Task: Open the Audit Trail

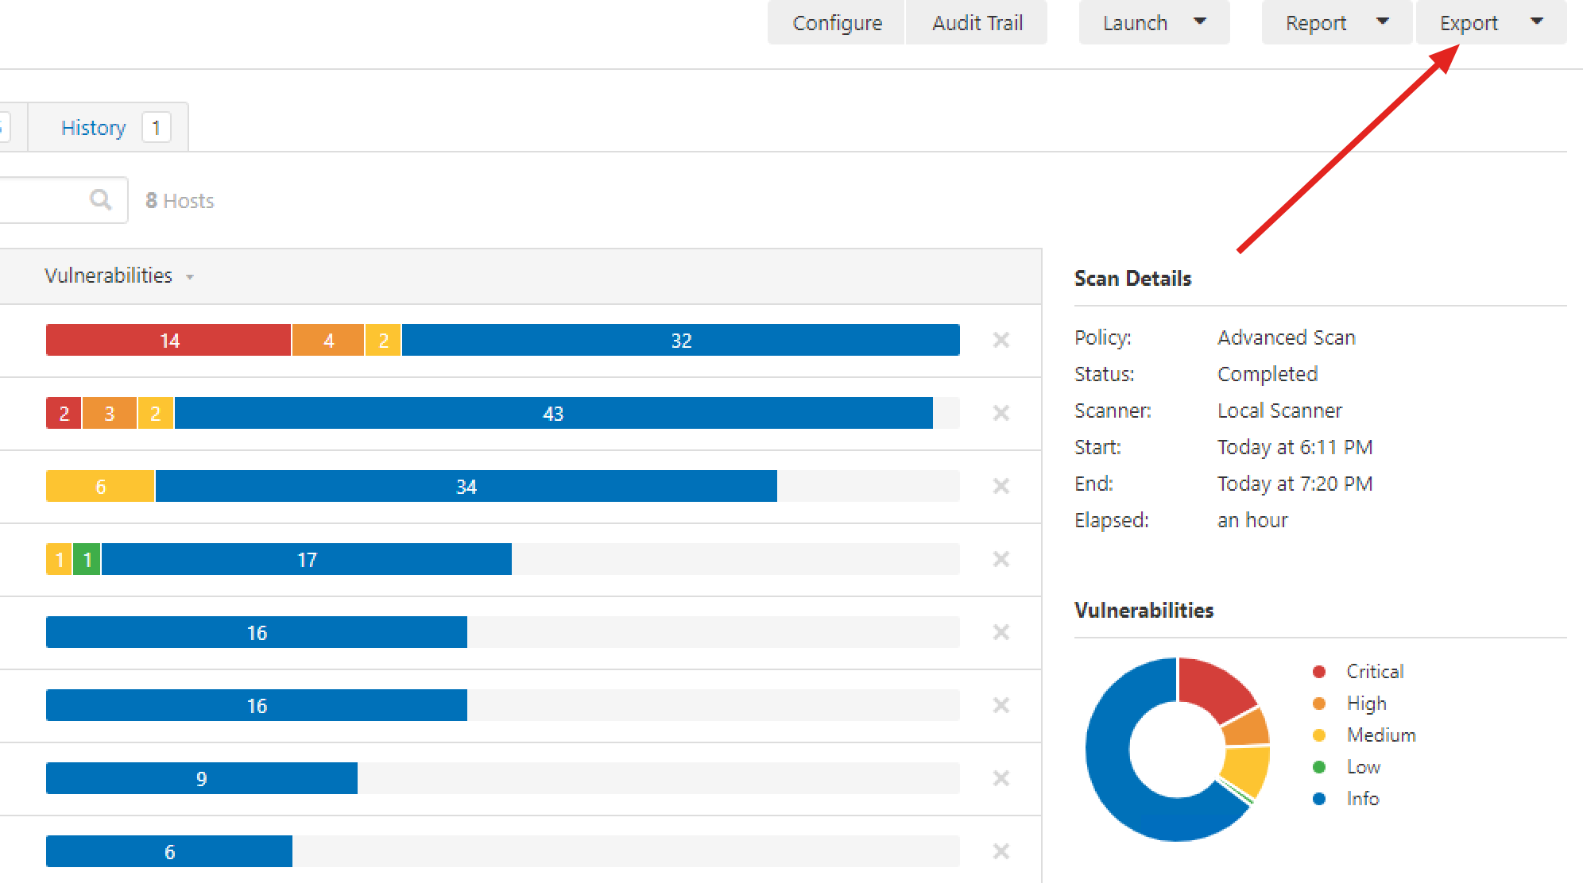Action: [977, 23]
